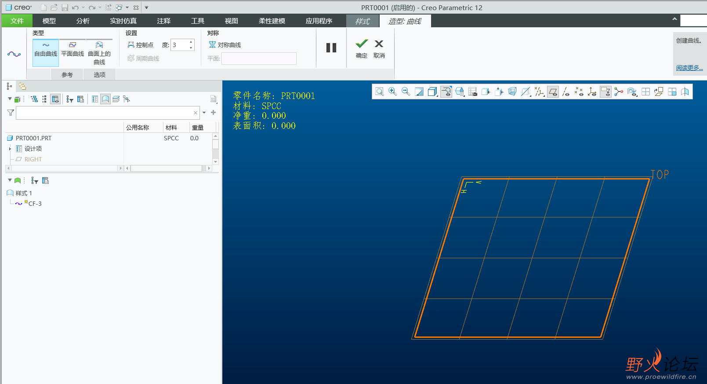Screen dimensions: 707x384
Task: Open the 参考 references panel
Action: [67, 75]
